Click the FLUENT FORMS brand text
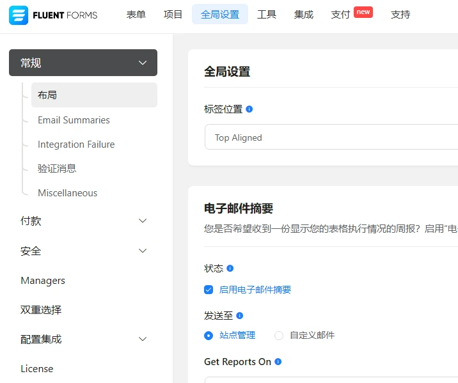This screenshot has width=458, height=383. tap(65, 15)
